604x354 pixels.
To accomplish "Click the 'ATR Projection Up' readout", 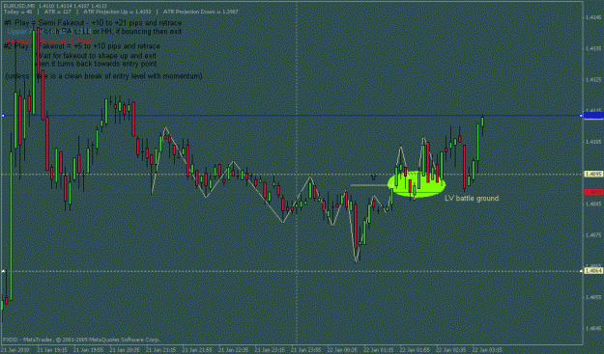I will [x=118, y=12].
